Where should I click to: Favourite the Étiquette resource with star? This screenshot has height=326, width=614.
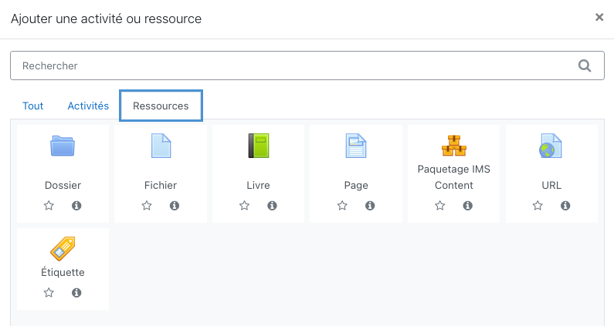click(49, 293)
